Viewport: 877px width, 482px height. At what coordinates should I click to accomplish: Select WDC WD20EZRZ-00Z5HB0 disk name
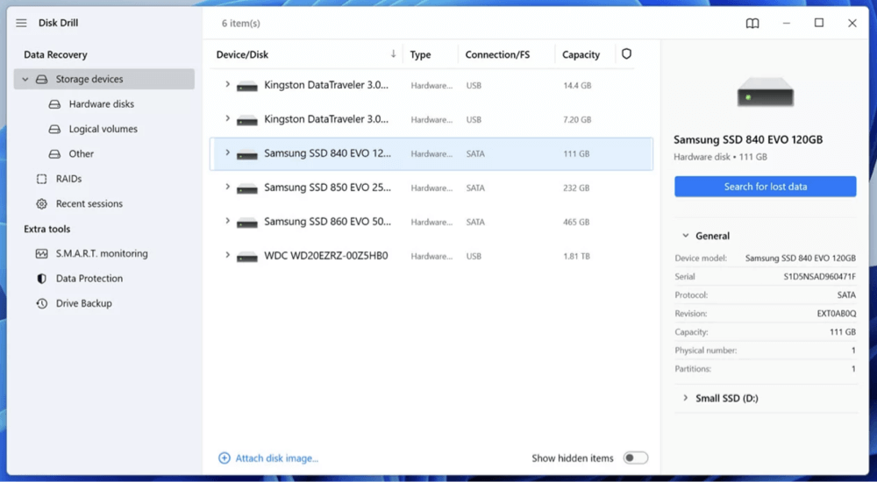(326, 256)
